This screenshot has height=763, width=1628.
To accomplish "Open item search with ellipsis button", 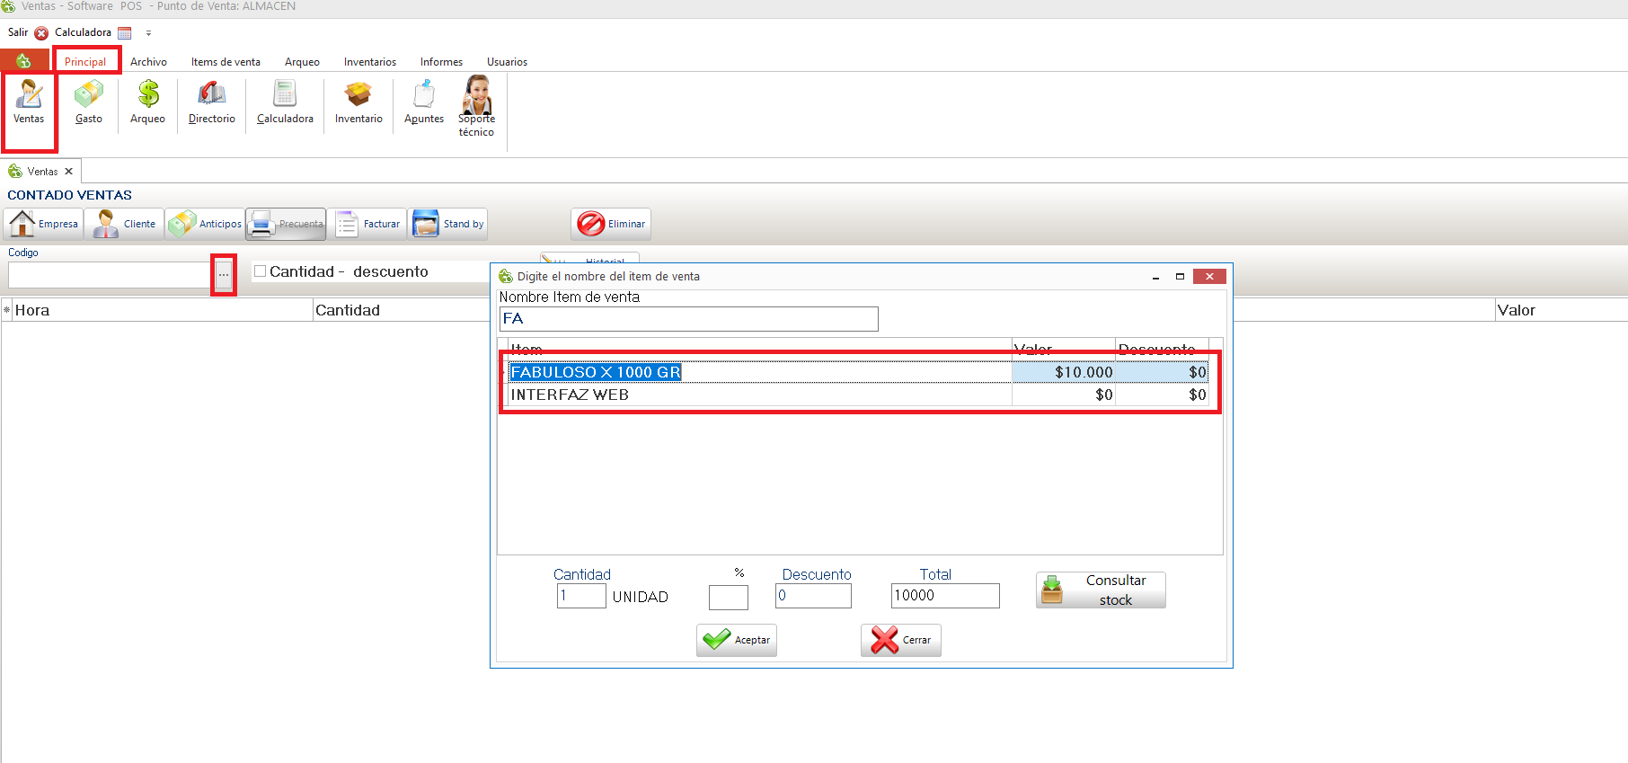I will [x=224, y=275].
